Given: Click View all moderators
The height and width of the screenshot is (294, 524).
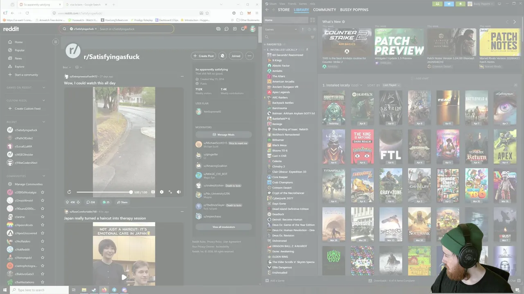Looking at the screenshot, I should point(224,227).
